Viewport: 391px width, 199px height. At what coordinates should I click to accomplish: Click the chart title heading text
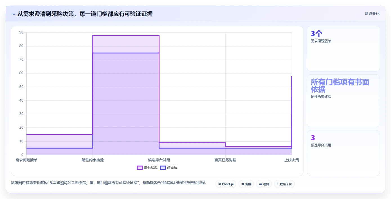85,14
